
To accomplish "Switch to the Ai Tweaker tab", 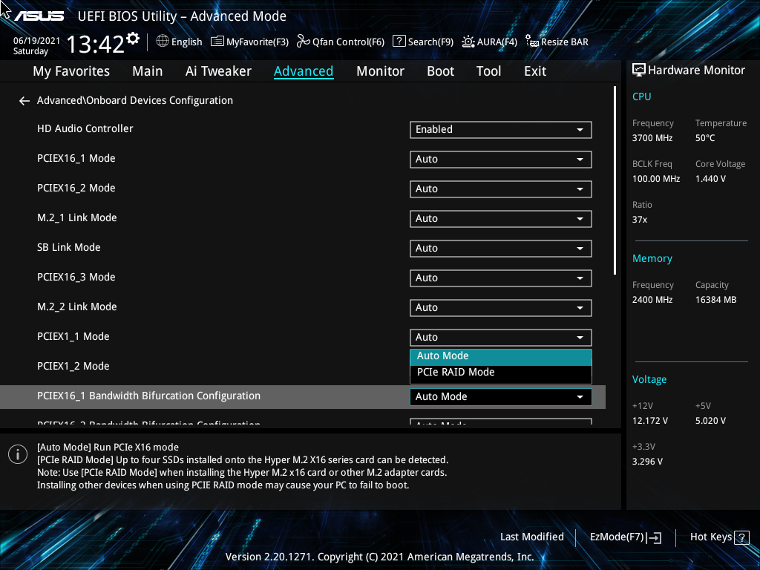I will [x=218, y=71].
